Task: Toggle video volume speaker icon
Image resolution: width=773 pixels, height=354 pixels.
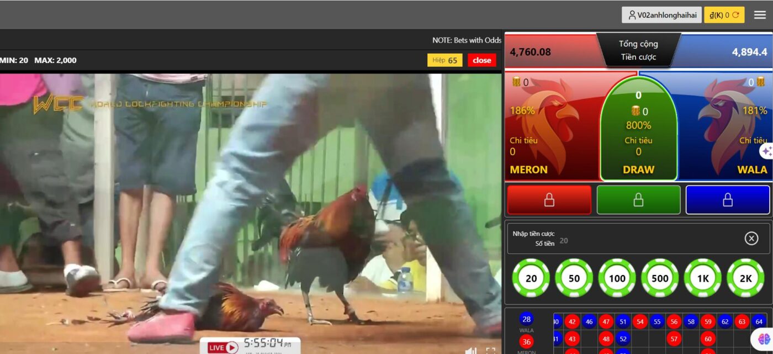Action: point(470,350)
